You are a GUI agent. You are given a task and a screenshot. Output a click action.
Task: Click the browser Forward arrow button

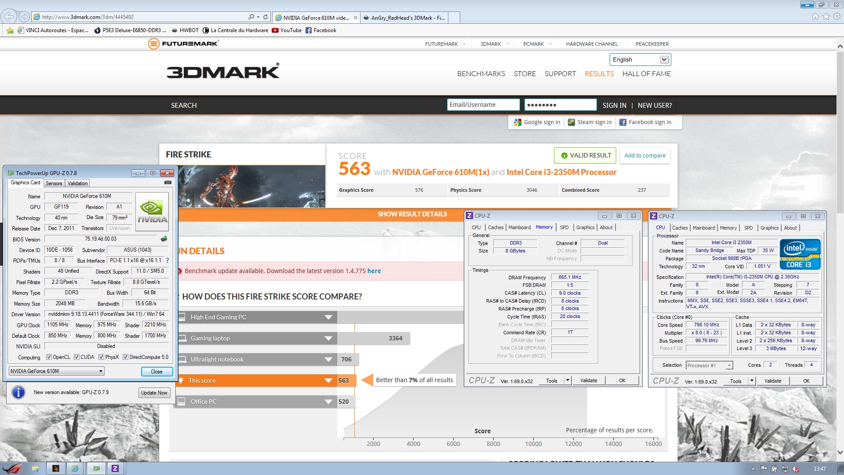[x=24, y=17]
